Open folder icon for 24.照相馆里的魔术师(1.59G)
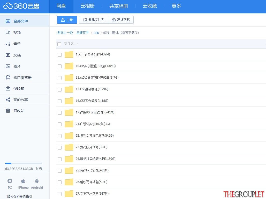This screenshot has width=266, height=199. 69,159
